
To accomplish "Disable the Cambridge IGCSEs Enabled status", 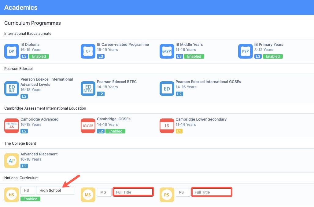I will pyautogui.click(x=115, y=131).
